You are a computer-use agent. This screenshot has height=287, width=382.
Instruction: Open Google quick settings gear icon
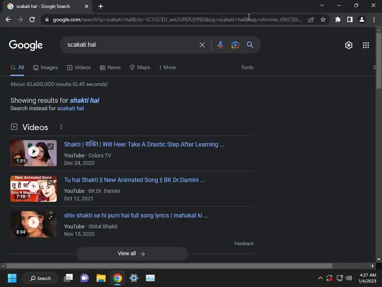[x=349, y=45]
